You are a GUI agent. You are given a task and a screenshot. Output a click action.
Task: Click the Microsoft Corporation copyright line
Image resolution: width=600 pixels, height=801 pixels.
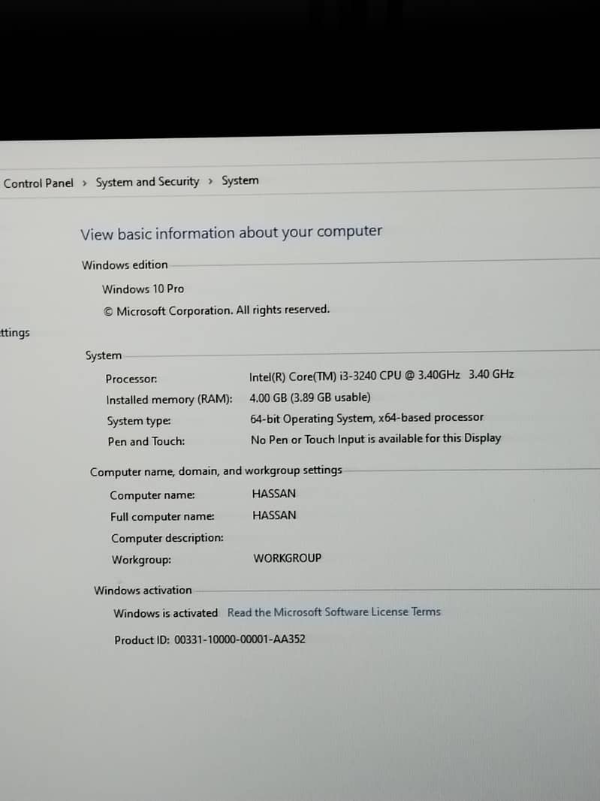pos(216,310)
